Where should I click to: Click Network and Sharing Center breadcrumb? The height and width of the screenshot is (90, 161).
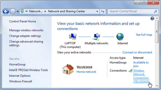pos(66,11)
